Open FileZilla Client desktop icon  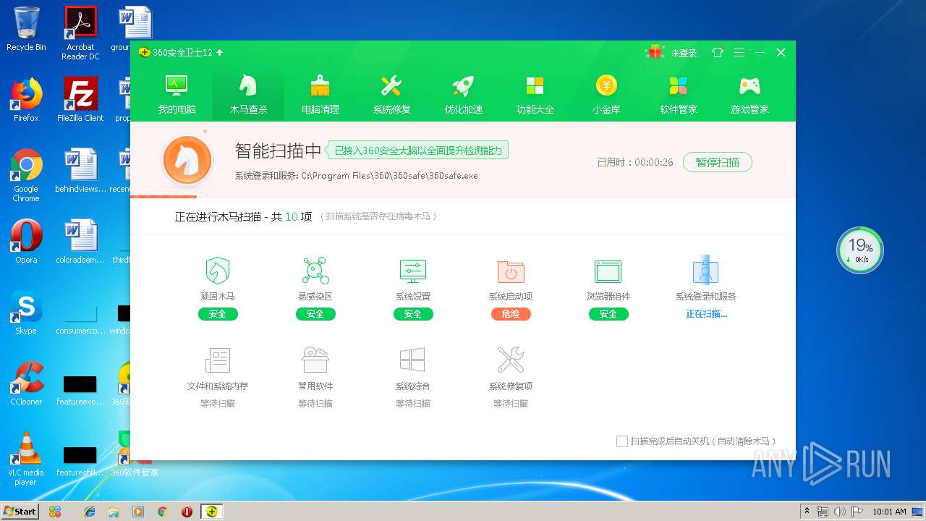pos(80,100)
